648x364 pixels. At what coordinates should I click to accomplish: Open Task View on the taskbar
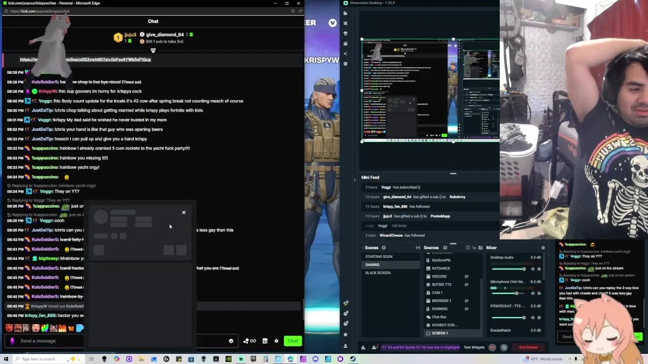(92, 359)
